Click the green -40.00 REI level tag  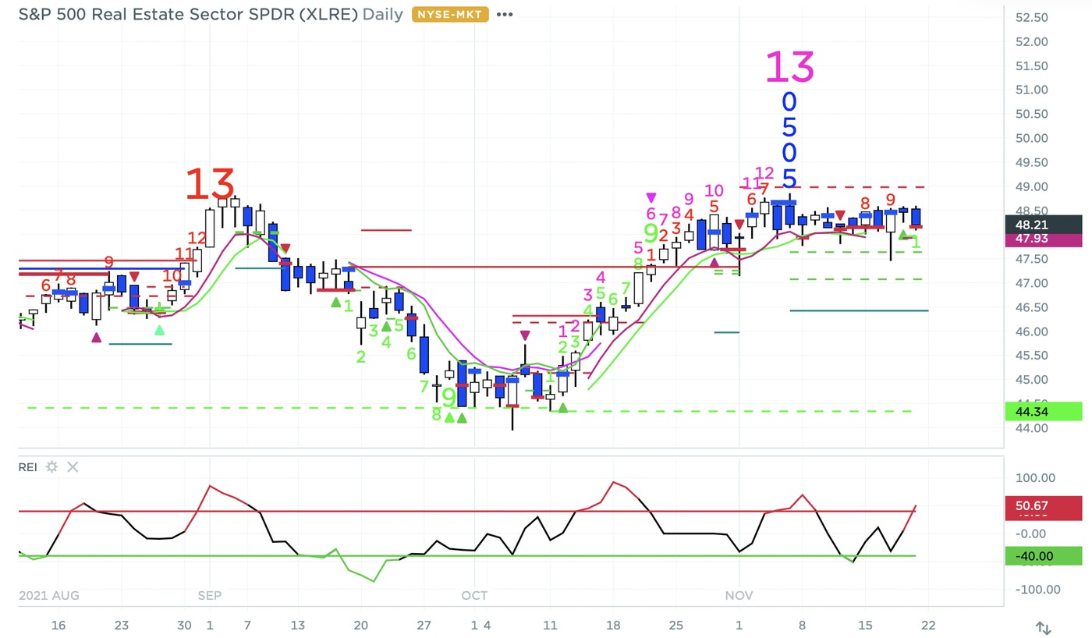[x=1043, y=556]
